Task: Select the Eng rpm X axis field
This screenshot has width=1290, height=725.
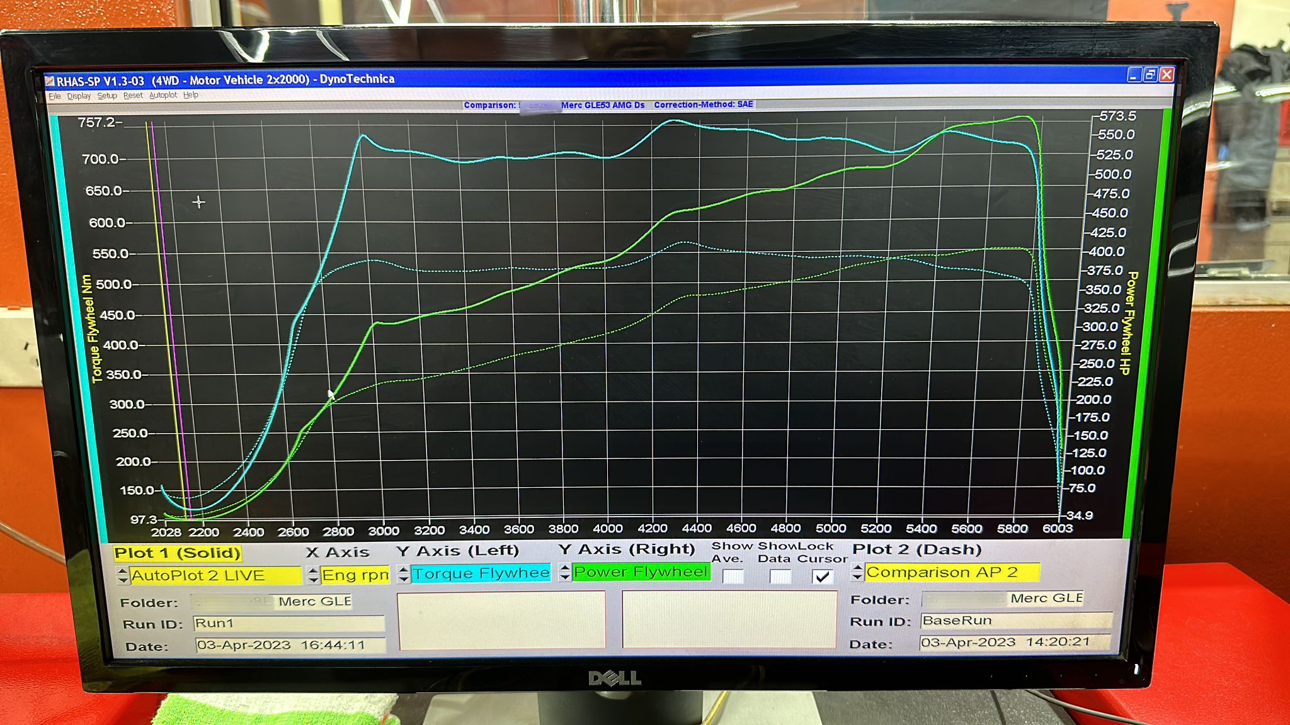Action: click(x=355, y=575)
